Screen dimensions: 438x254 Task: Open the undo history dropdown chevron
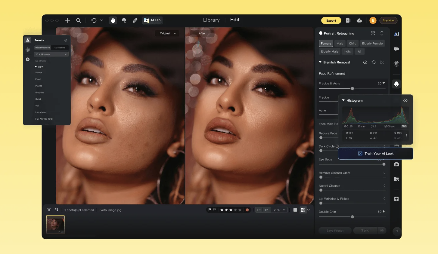coord(101,20)
